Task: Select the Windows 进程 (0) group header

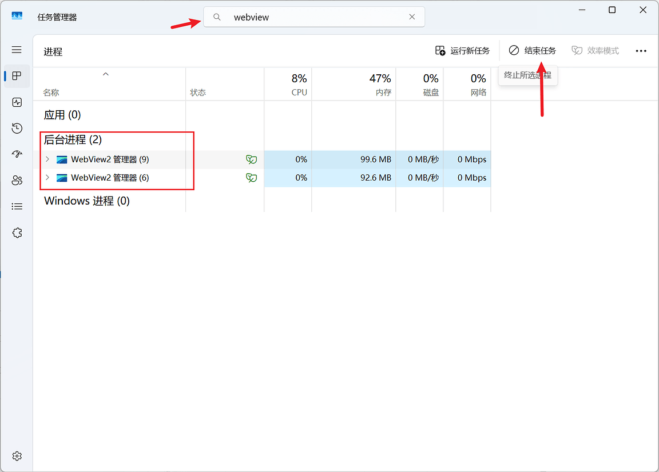Action: pos(87,201)
